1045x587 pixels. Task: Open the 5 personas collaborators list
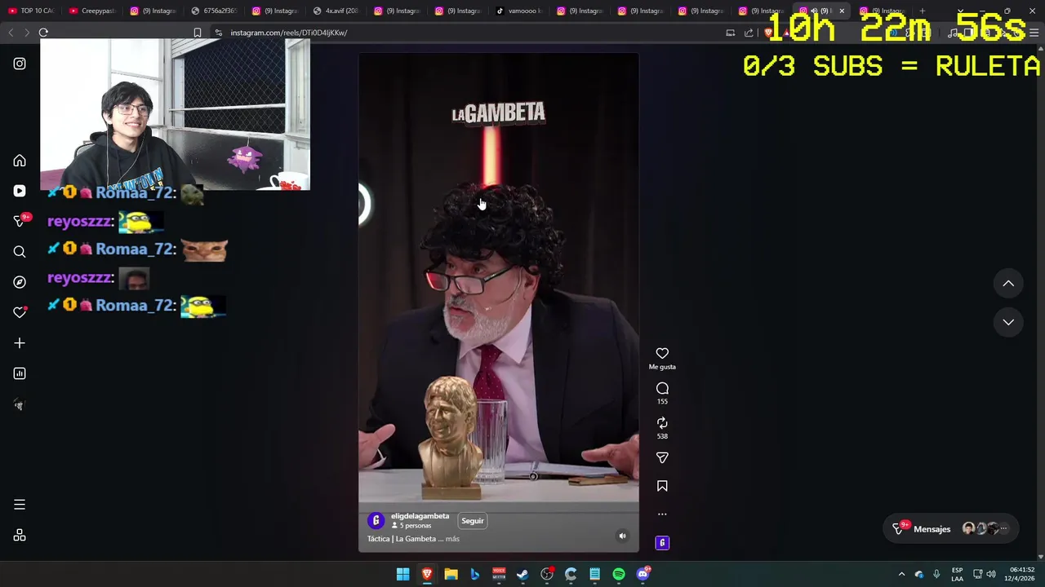(x=411, y=526)
